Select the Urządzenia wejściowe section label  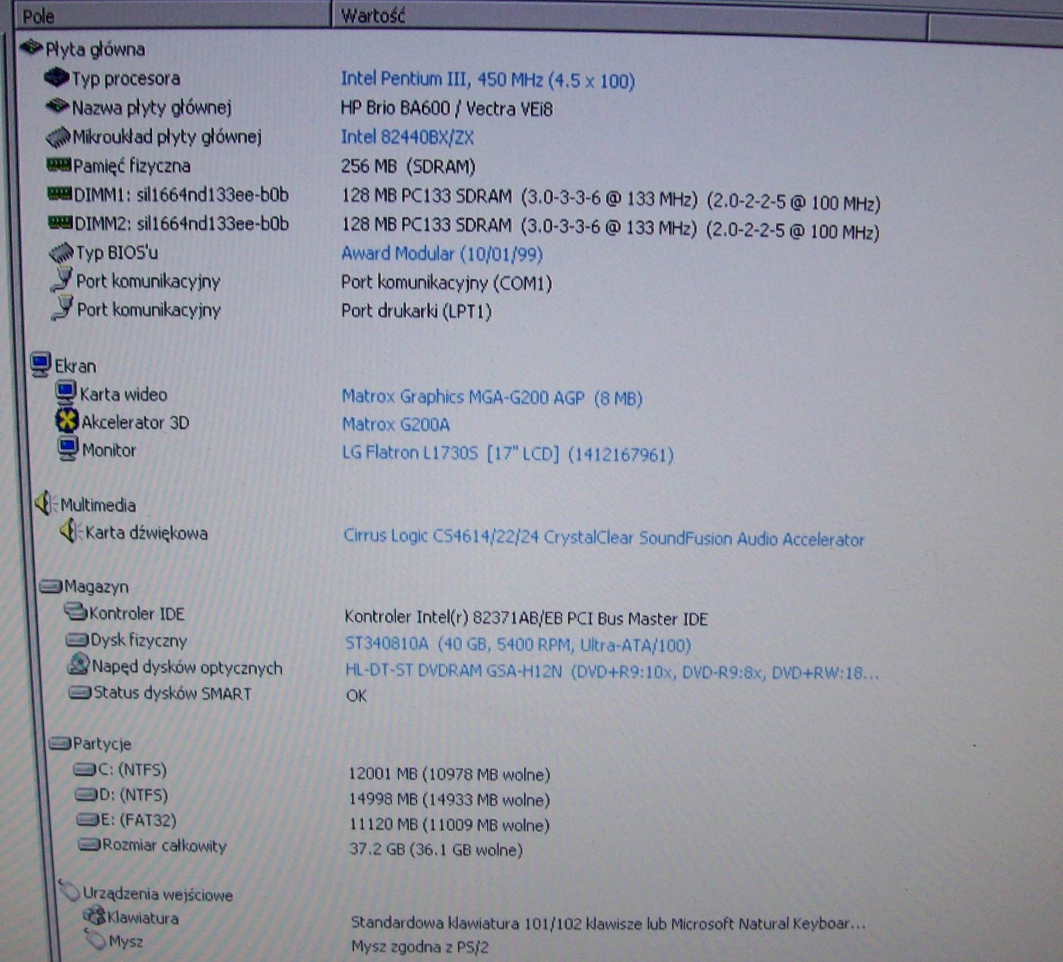[x=158, y=895]
